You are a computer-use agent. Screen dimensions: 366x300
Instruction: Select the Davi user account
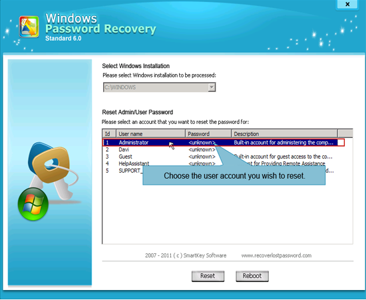click(124, 149)
